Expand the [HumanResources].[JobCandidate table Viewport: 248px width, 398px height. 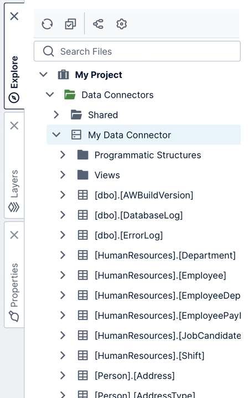(x=63, y=335)
